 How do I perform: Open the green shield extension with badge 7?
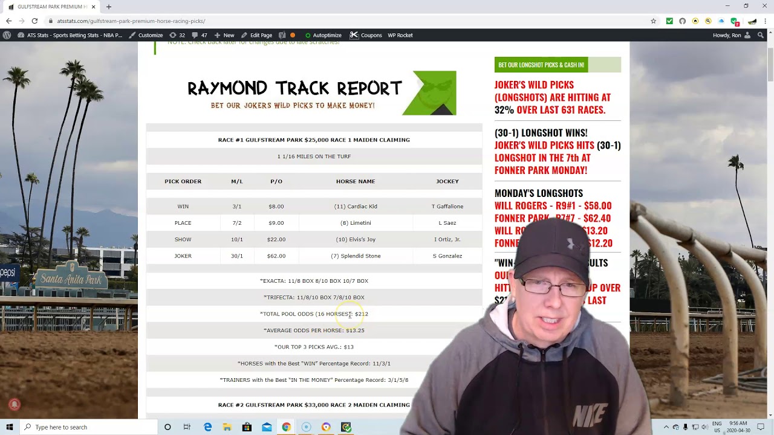734,21
